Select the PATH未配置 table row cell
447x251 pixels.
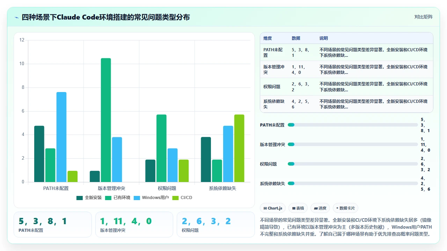point(274,53)
